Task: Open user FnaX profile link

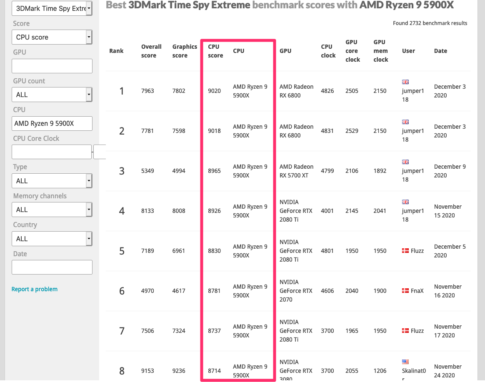Action: pos(417,291)
